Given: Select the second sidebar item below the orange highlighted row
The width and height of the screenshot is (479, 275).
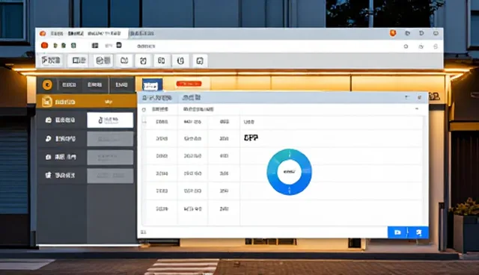Looking at the screenshot, I should (x=61, y=139).
